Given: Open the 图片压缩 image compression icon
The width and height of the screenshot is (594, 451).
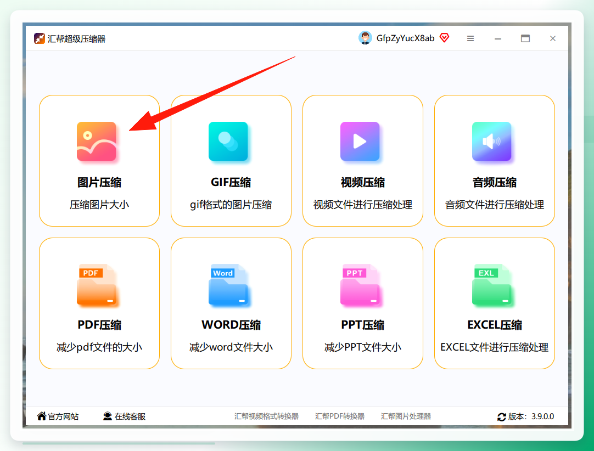Looking at the screenshot, I should [97, 142].
